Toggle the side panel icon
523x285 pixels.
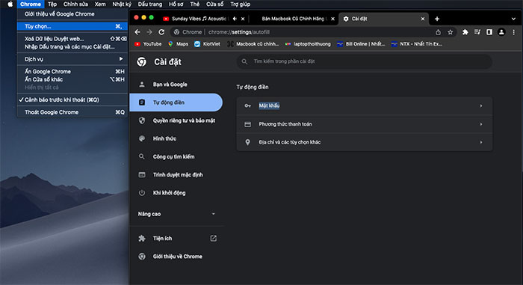coord(489,32)
